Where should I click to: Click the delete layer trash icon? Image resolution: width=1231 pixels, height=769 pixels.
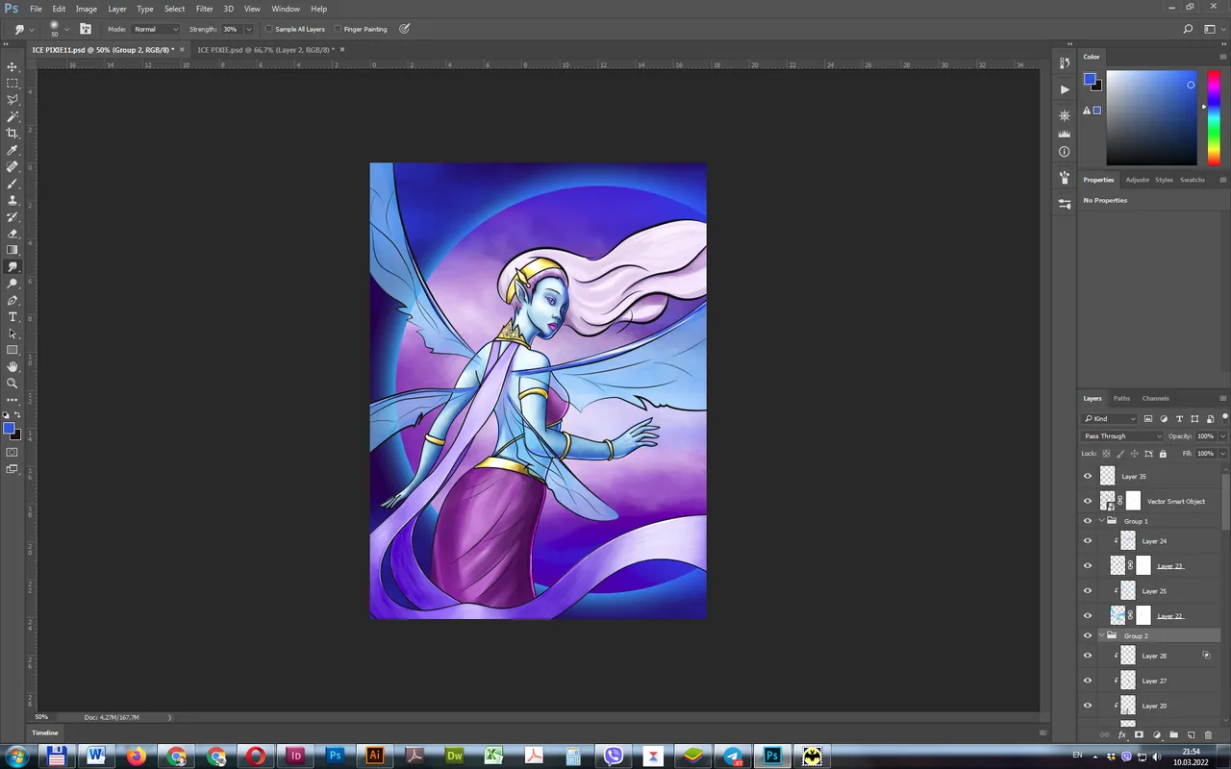1209,735
